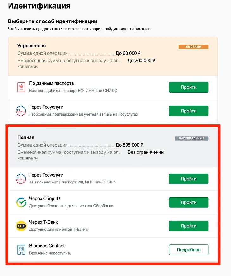Open Подробнее for Contact office option

tap(188, 249)
